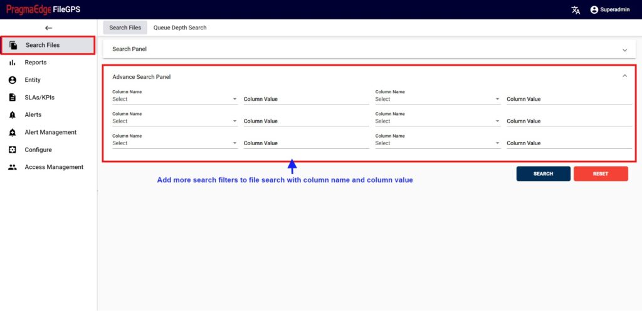Click the Alert Management bell icon
The width and height of the screenshot is (642, 311).
tap(13, 133)
